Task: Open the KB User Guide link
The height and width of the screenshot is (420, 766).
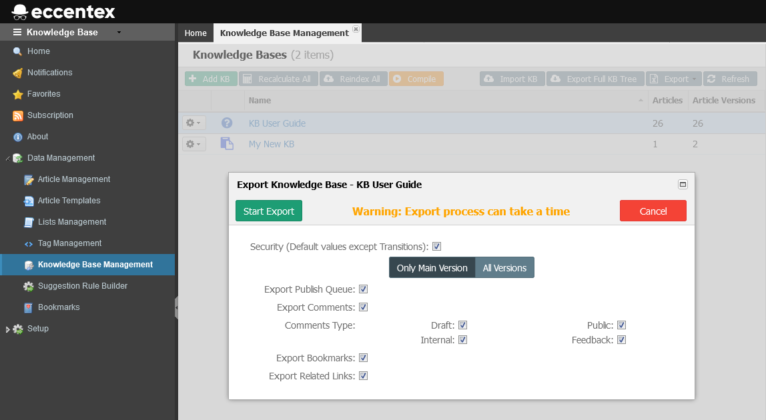Action: [277, 123]
